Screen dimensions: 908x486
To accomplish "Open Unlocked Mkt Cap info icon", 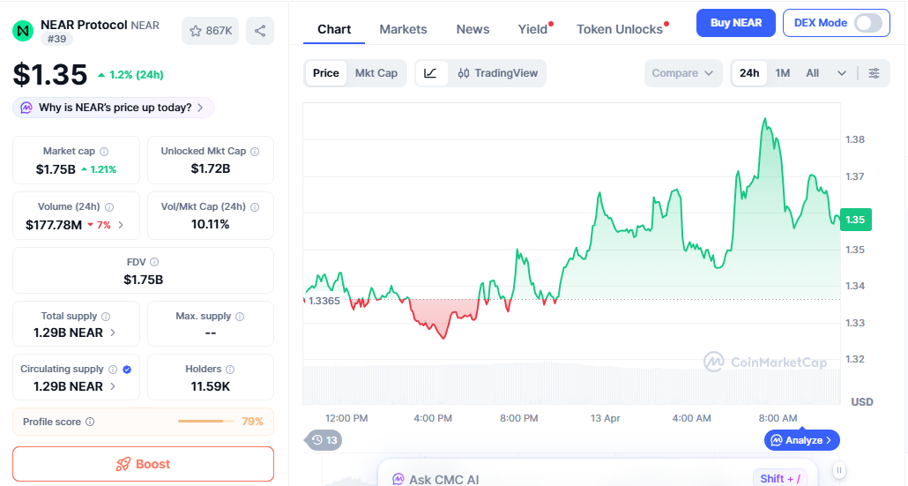I will point(255,151).
